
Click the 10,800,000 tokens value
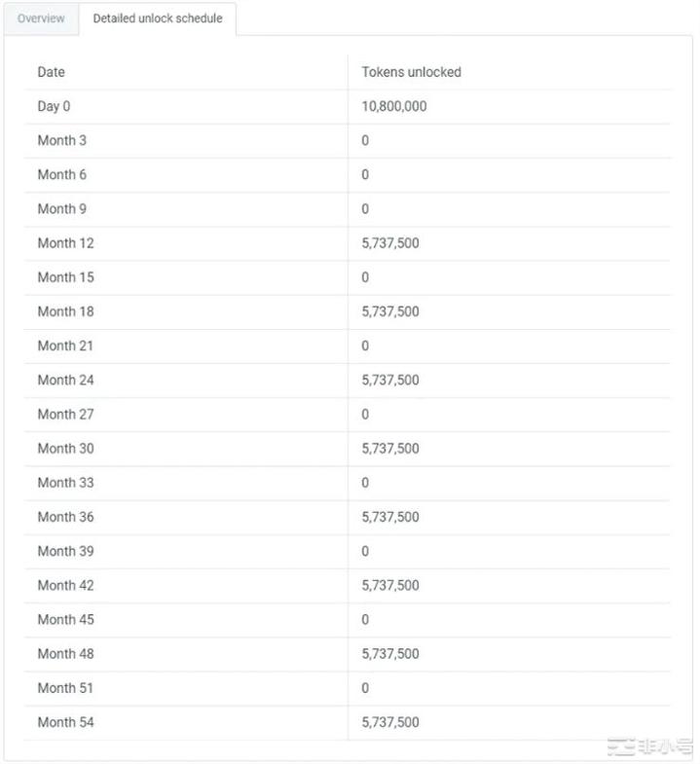pyautogui.click(x=393, y=106)
